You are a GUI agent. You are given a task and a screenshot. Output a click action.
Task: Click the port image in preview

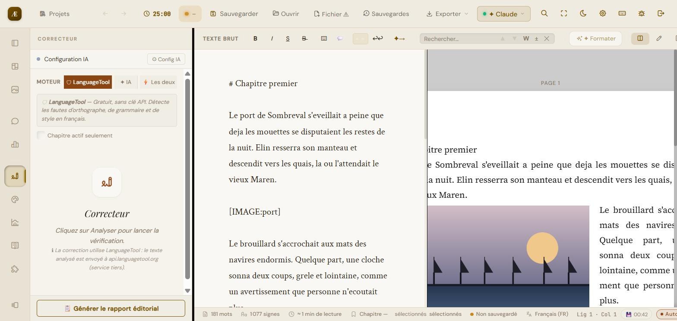coord(508,256)
